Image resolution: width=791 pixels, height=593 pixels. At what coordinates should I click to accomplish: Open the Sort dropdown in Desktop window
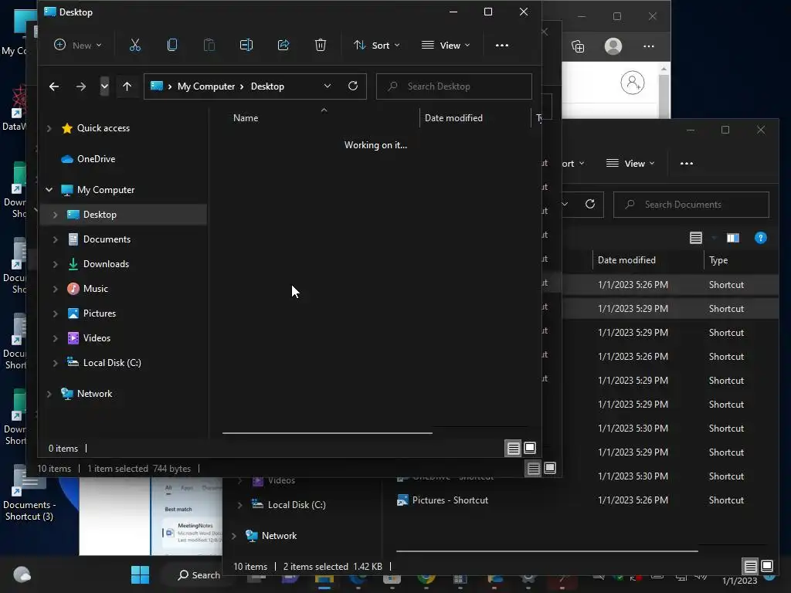click(x=376, y=46)
